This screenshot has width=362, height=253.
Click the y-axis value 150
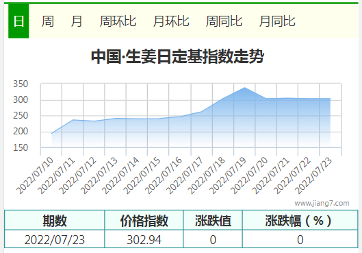[x=21, y=147]
